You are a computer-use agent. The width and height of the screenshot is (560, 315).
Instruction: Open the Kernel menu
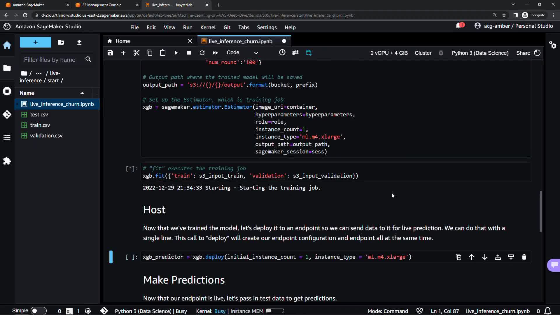[208, 27]
